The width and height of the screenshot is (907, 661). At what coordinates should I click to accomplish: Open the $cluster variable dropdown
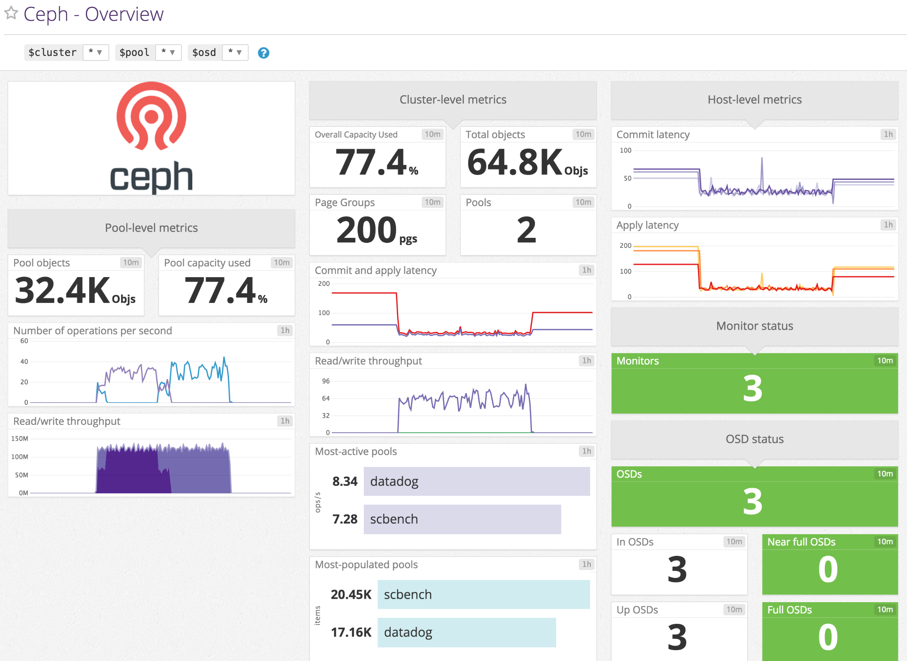pos(96,52)
